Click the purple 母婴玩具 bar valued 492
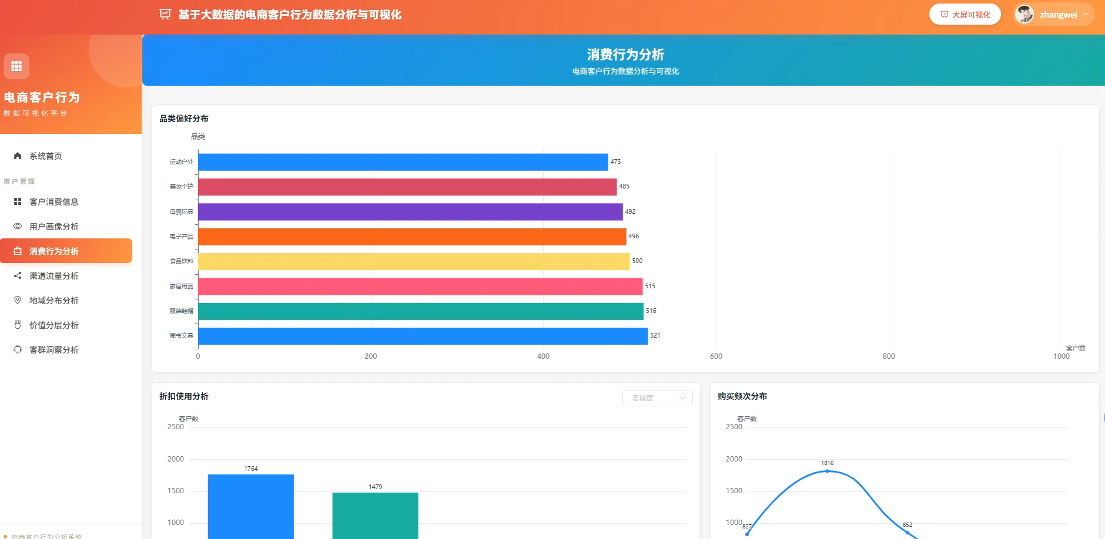 click(x=410, y=212)
